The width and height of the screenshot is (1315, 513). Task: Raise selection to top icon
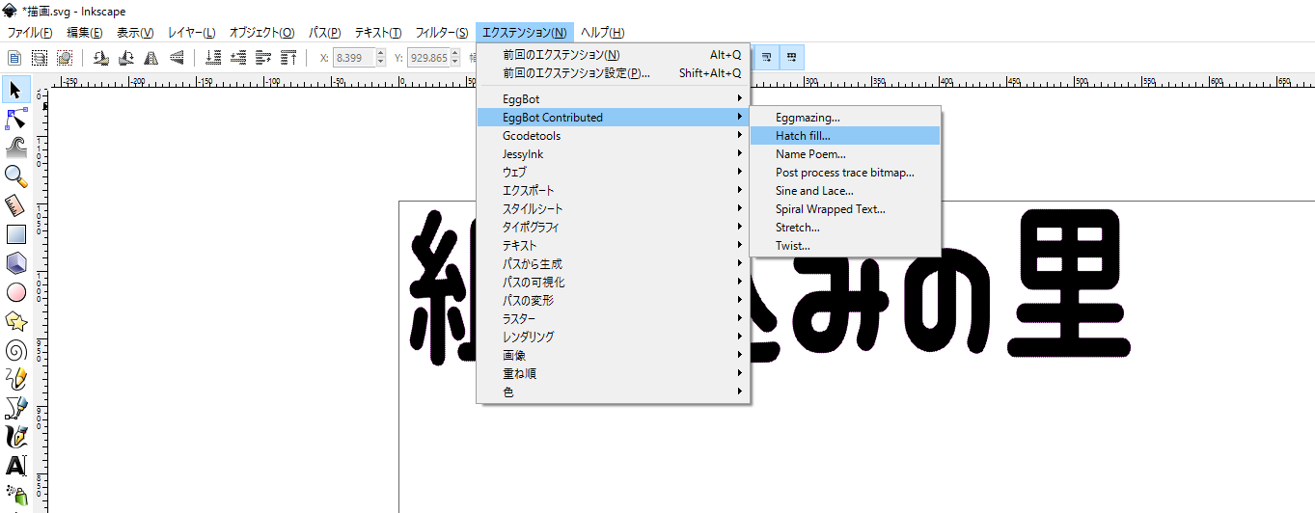point(288,58)
